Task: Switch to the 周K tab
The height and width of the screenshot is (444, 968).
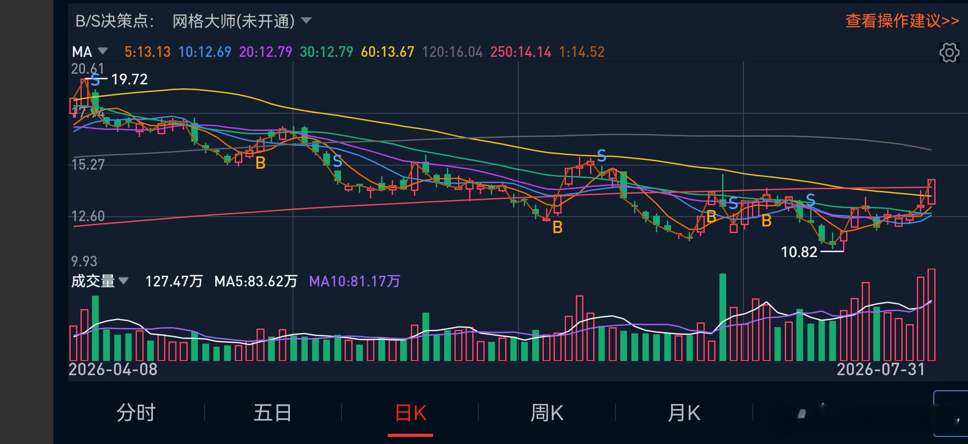Action: click(547, 412)
